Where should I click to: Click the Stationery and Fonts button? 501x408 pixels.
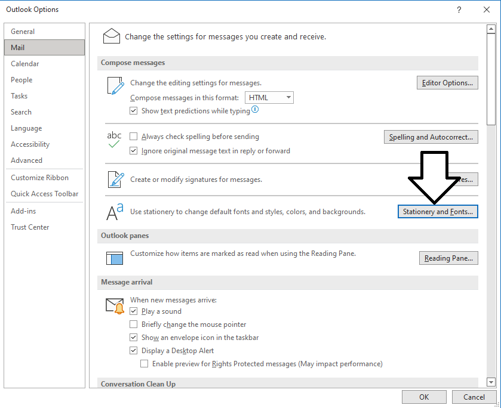[438, 212]
